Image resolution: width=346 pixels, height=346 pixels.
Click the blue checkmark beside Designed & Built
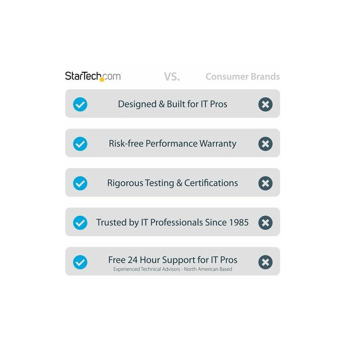point(80,104)
